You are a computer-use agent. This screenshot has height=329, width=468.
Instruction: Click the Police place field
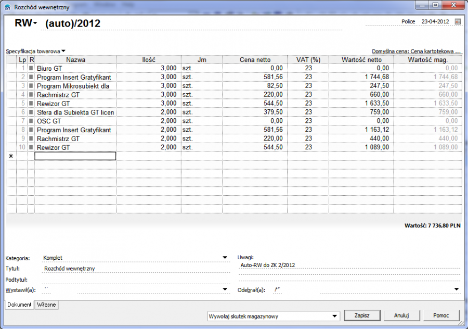408,21
